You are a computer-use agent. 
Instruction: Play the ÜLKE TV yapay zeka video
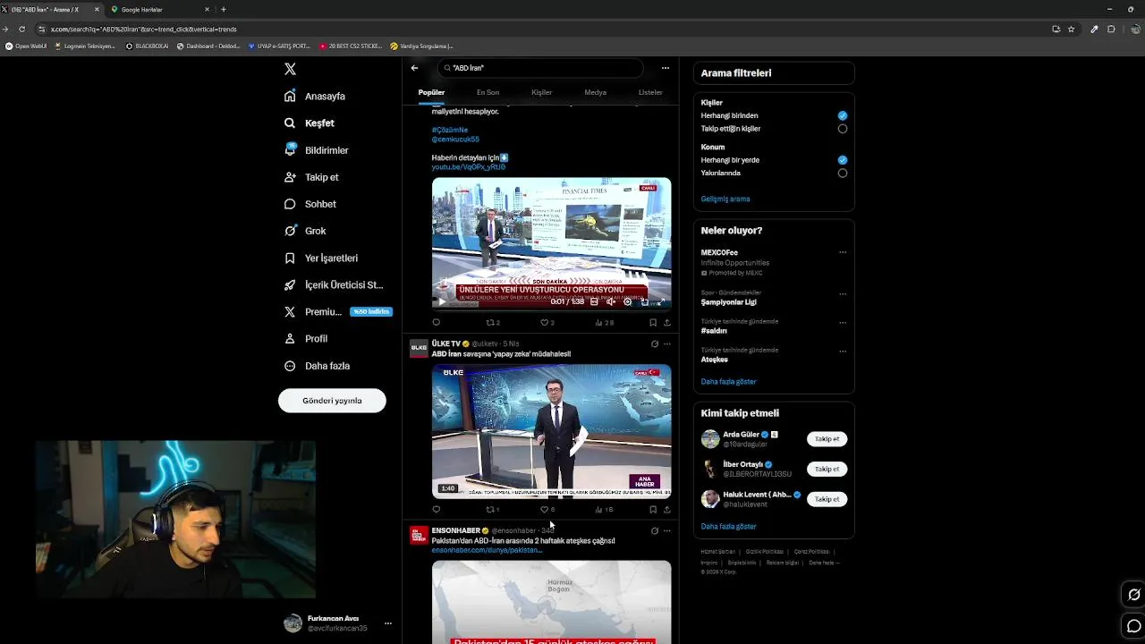coord(551,430)
